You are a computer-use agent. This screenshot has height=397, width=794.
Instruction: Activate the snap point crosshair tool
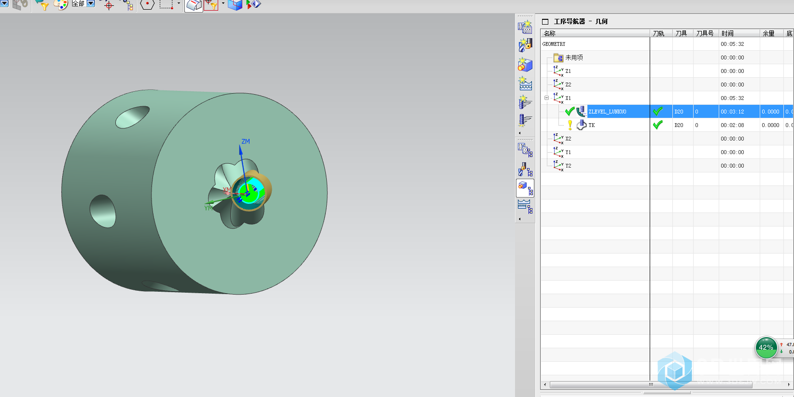(109, 5)
